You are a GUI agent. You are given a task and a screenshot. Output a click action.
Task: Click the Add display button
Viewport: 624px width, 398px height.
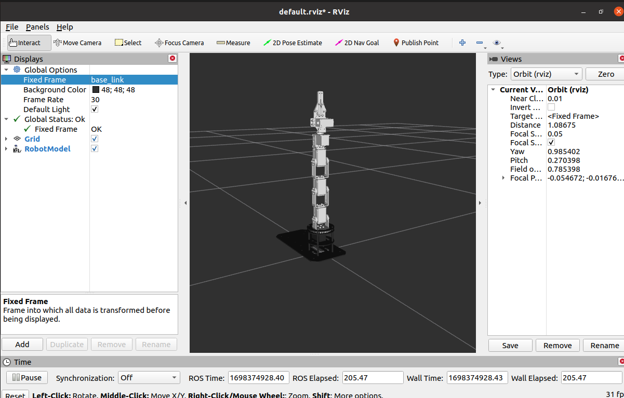pos(22,344)
